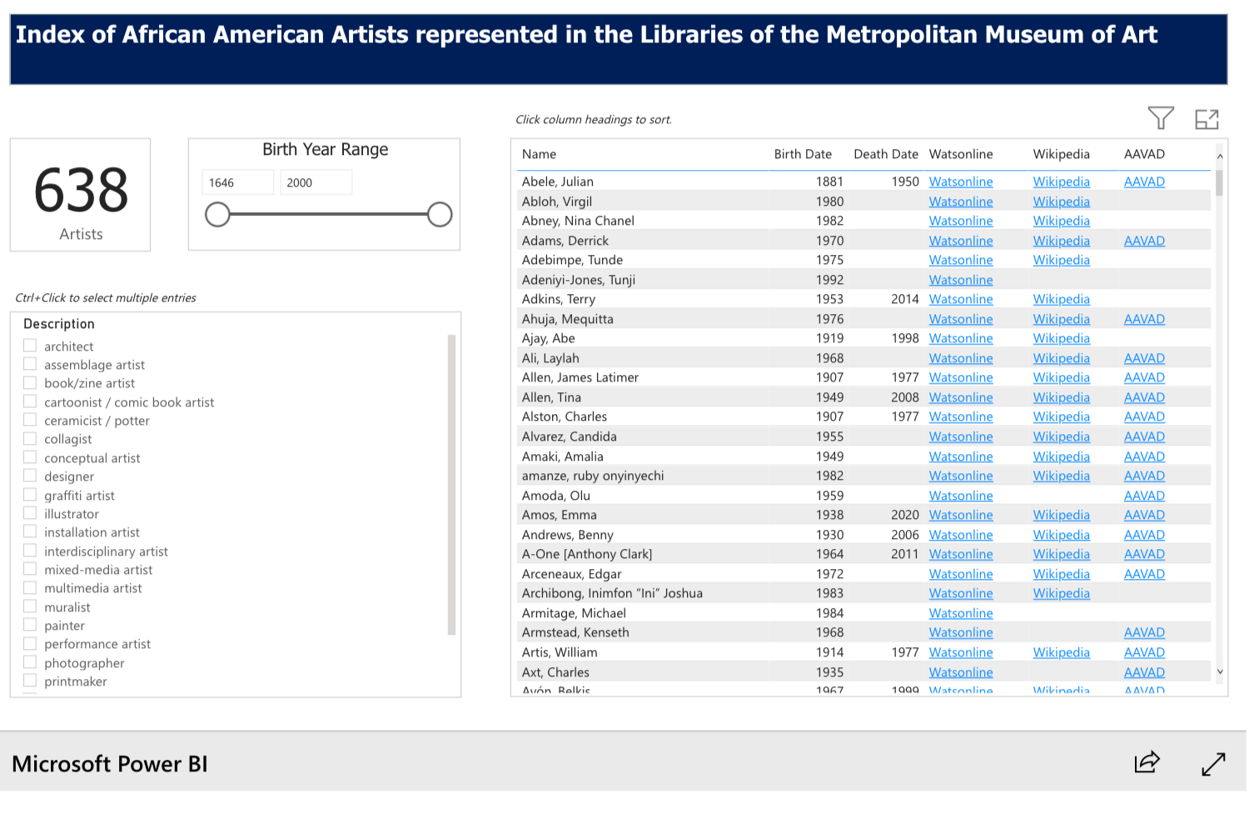Enter fullscreen with the diagonal arrows icon
The image size is (1254, 824).
pyautogui.click(x=1213, y=763)
